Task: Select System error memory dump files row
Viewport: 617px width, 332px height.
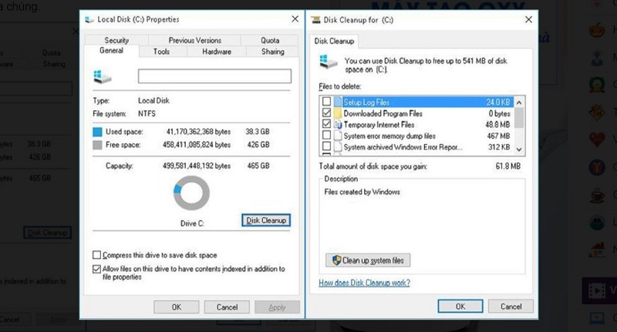Action: 416,136
